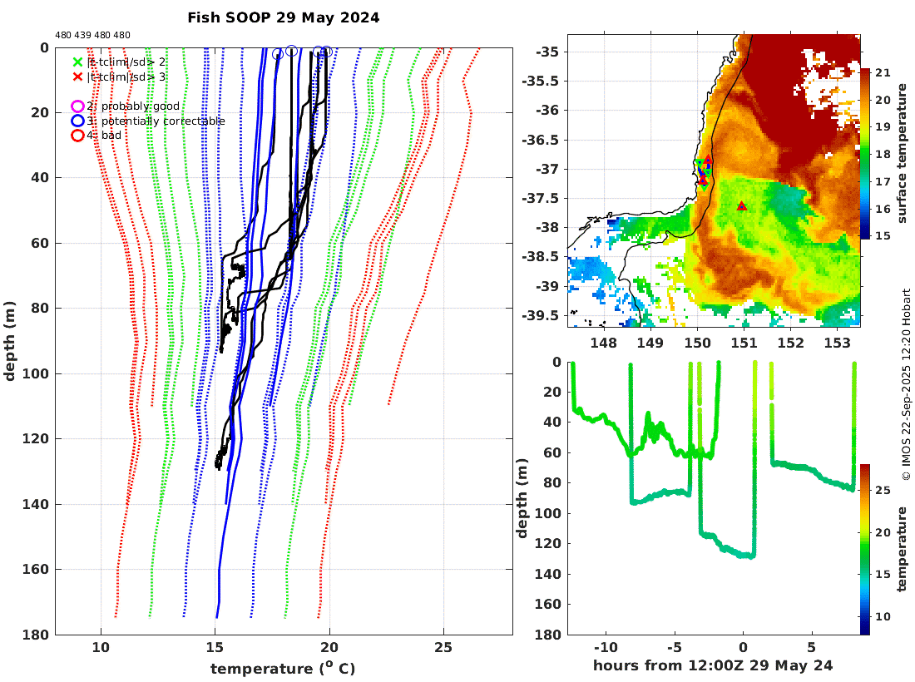Image resolution: width=915 pixels, height=682 pixels.
Task: Click the cluster of markers near -37 latitude
Action: click(704, 172)
